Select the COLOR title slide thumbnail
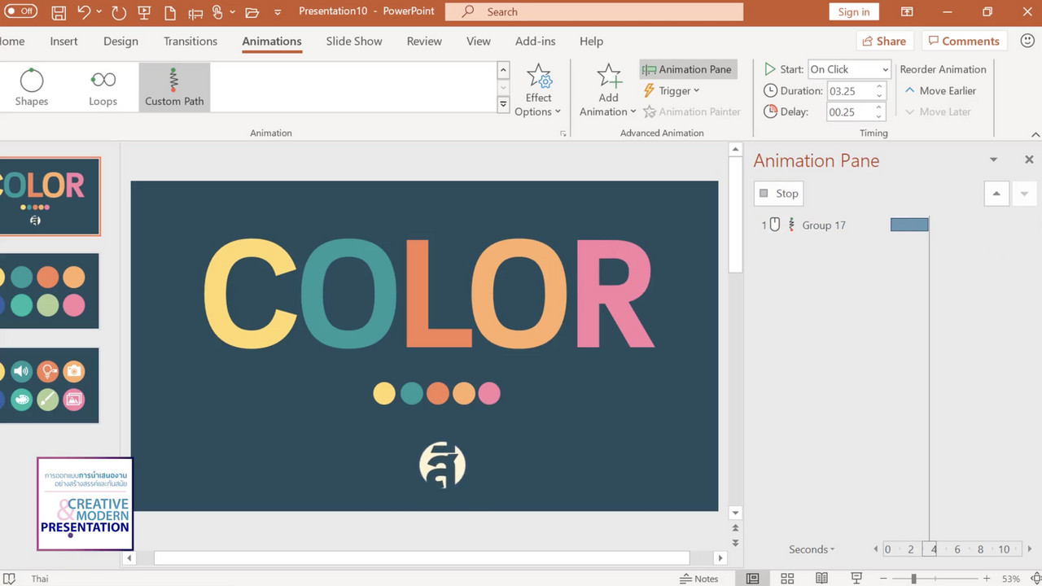Viewport: 1042px width, 586px height. 50,196
